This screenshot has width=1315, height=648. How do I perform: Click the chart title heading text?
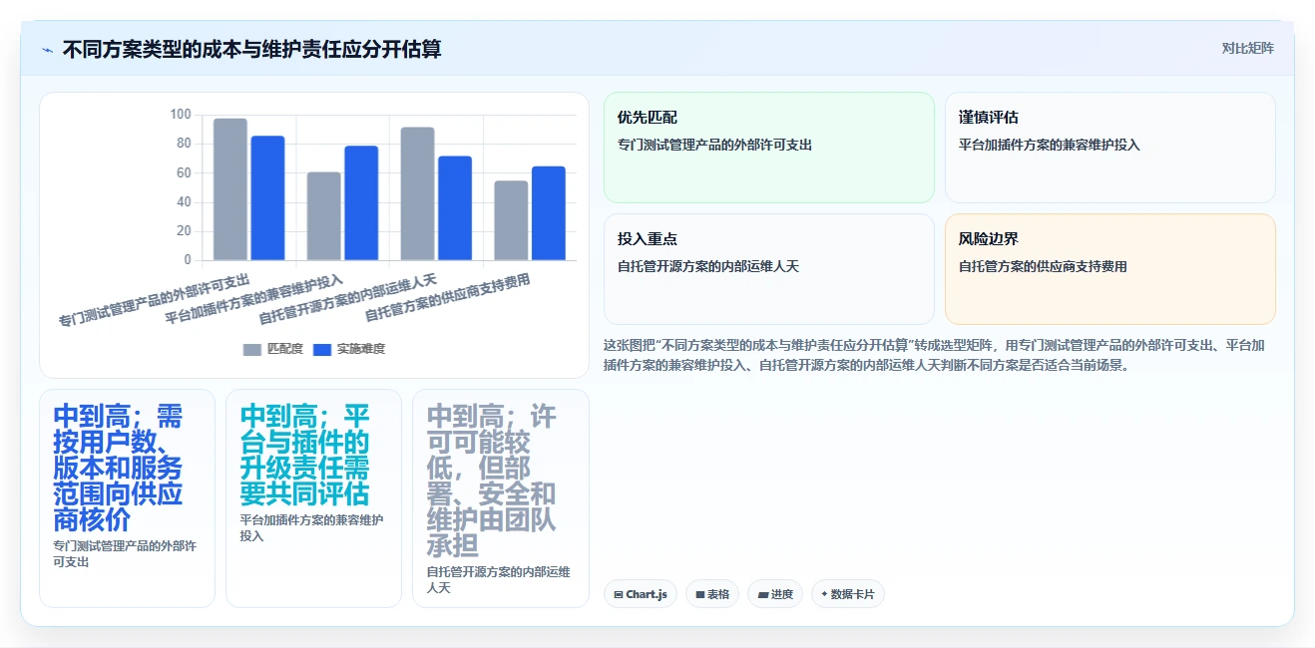(251, 49)
